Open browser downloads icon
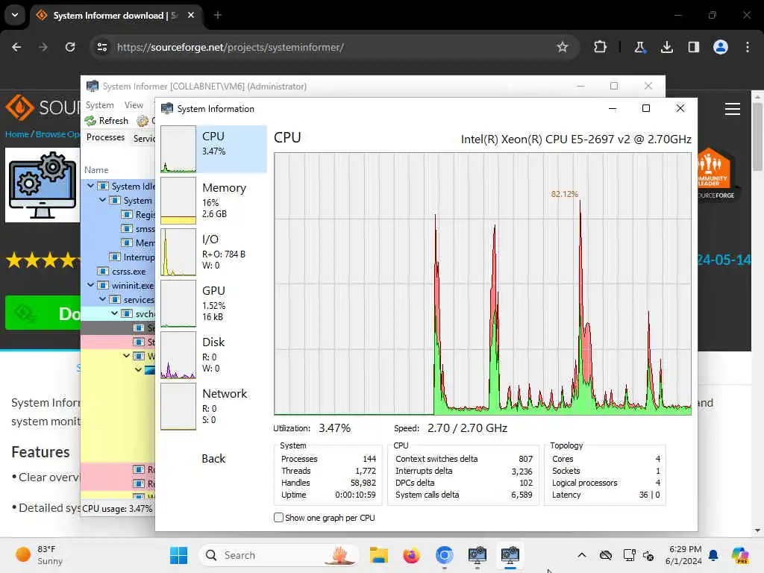This screenshot has height=573, width=764. (x=666, y=47)
